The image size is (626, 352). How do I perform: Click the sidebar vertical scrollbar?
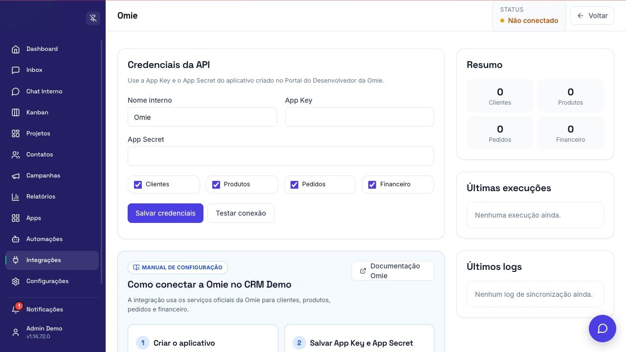(x=102, y=161)
